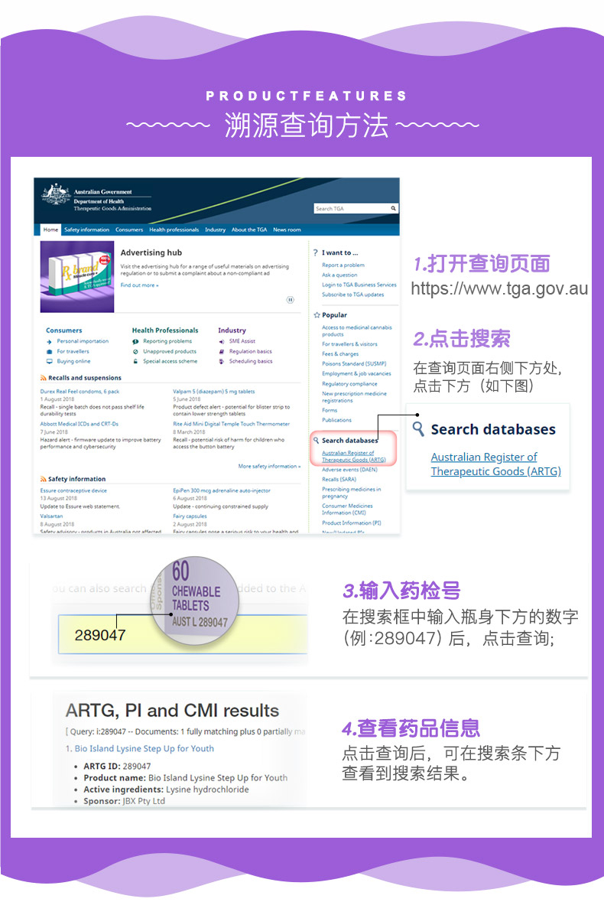The image size is (604, 915).
Task: Click the Australian Government coat of arms logo
Action: pos(56,197)
